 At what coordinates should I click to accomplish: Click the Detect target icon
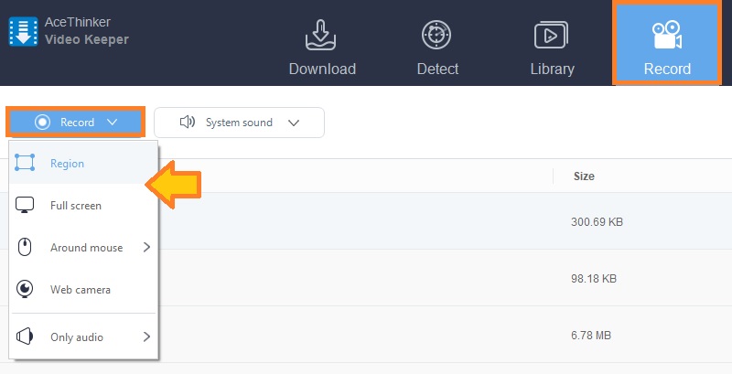coord(436,36)
